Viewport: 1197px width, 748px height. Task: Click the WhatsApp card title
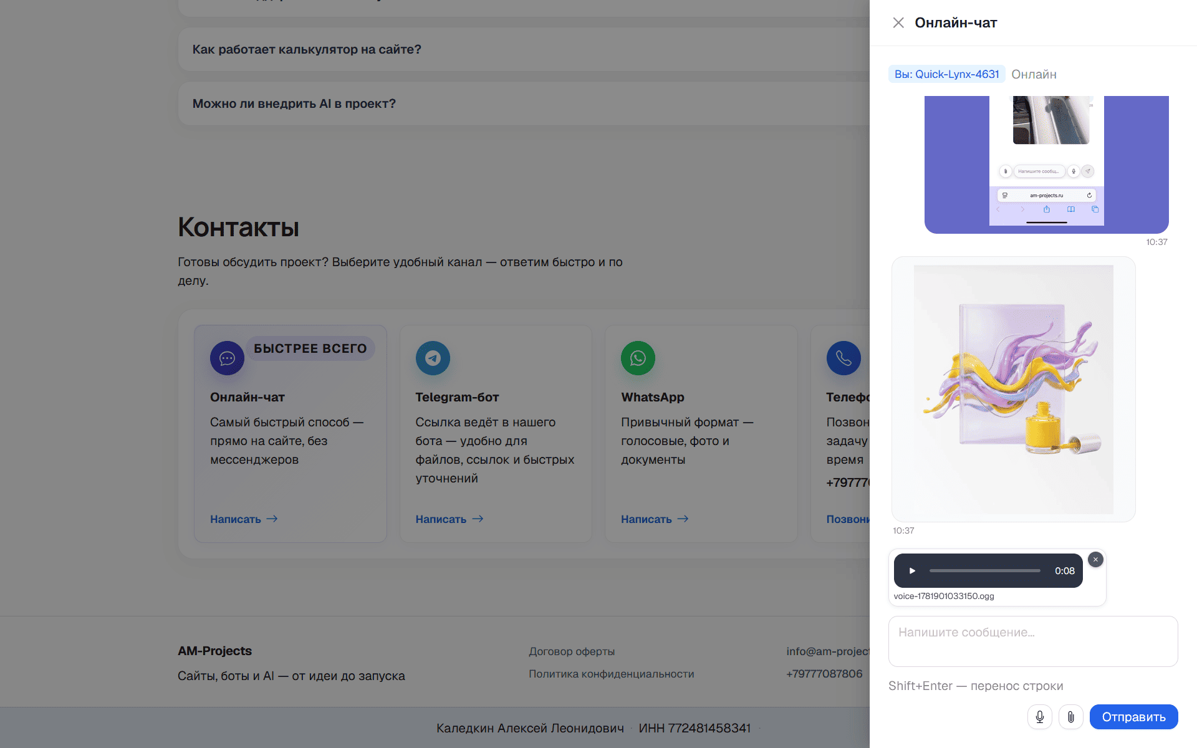click(653, 397)
